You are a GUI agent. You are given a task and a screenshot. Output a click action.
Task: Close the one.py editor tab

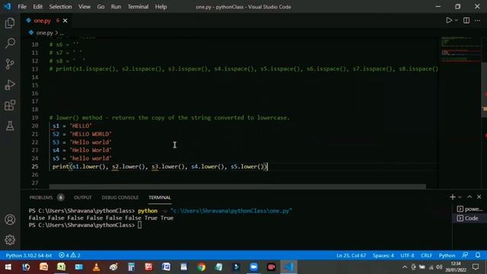pyautogui.click(x=65, y=21)
